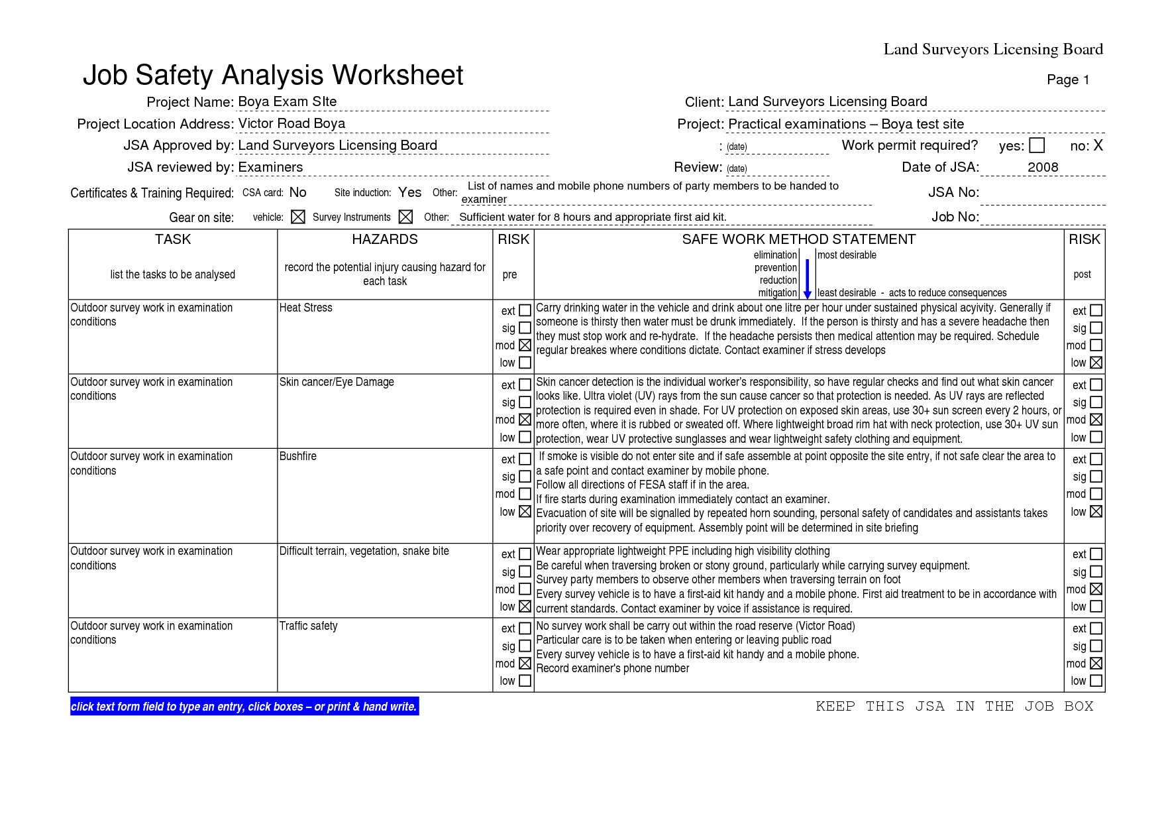The width and height of the screenshot is (1162, 822).
Task: Check pre-risk sig box for Difficult terrain
Action: (525, 571)
